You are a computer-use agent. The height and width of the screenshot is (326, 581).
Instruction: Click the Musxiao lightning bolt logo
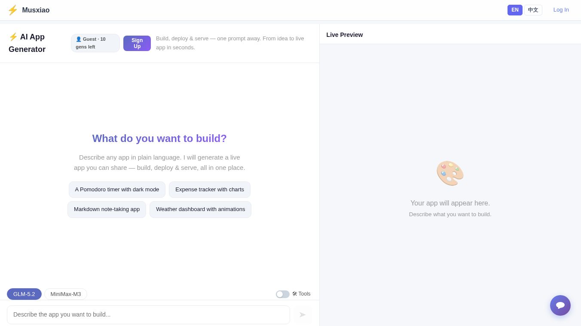(x=12, y=10)
